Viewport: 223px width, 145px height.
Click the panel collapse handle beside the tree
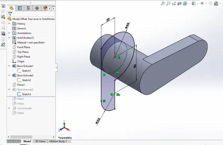56,68
